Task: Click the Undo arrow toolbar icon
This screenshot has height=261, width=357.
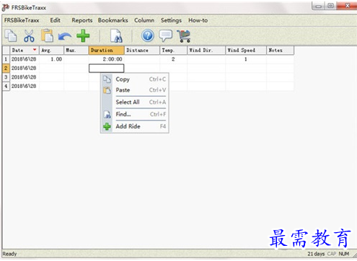Action: tap(65, 37)
